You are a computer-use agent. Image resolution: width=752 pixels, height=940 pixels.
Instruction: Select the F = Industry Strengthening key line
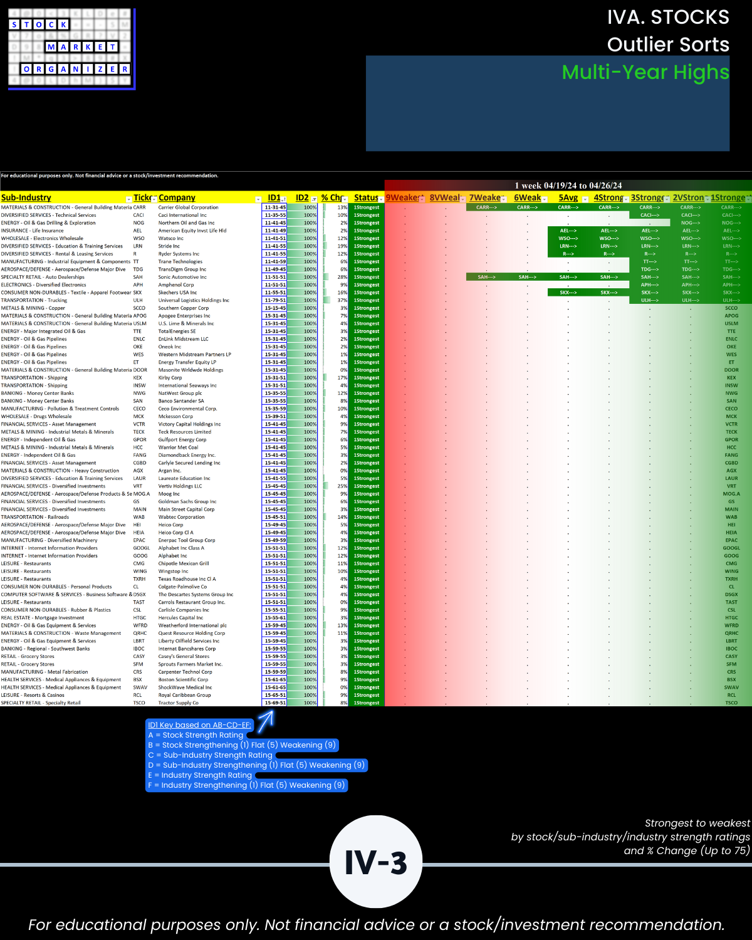coord(247,785)
